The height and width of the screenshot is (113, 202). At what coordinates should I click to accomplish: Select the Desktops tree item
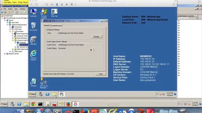pos(23,43)
